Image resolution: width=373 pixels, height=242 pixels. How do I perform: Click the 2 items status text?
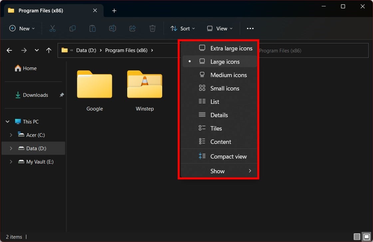click(14, 237)
